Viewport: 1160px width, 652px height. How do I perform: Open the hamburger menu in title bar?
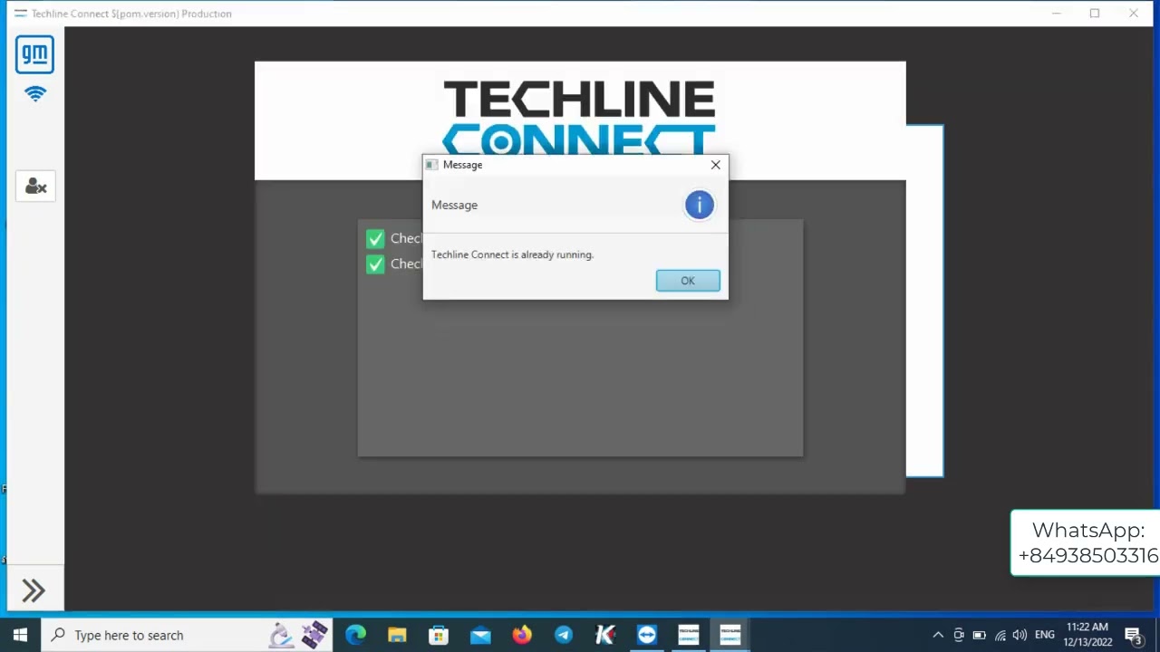20,14
